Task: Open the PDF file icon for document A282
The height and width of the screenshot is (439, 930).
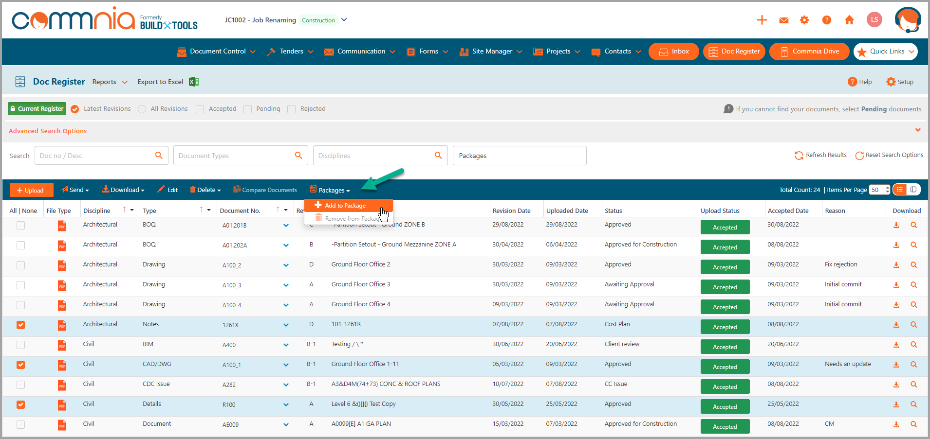Action: point(62,385)
